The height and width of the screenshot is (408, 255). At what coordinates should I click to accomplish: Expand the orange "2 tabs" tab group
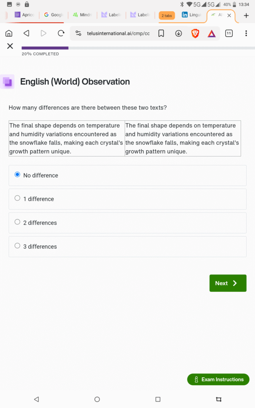click(167, 16)
